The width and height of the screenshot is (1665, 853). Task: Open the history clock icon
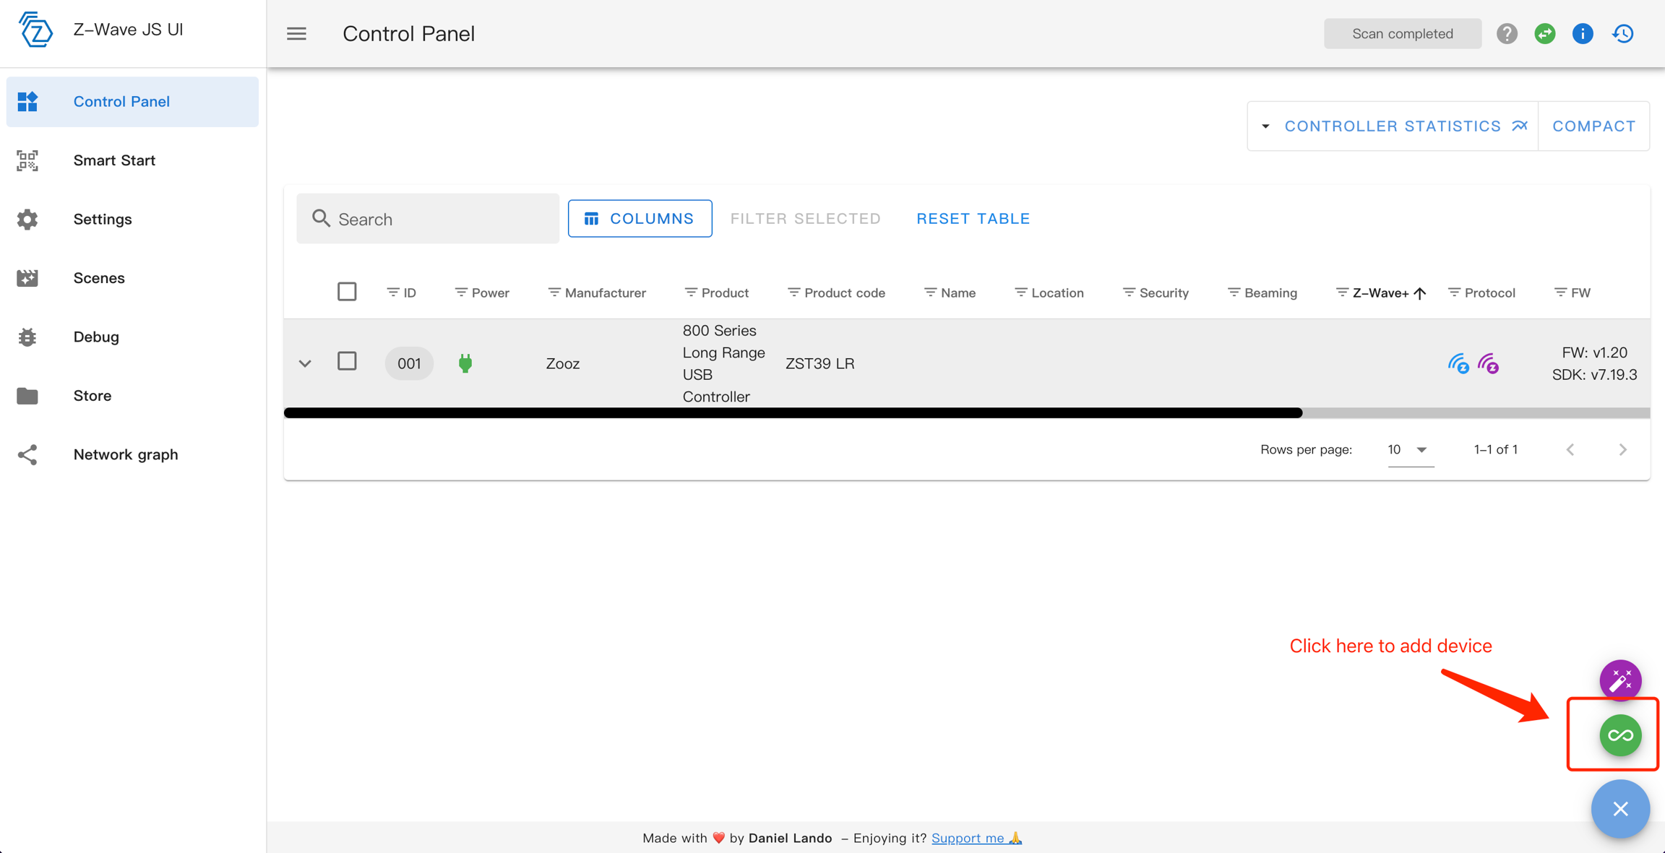pyautogui.click(x=1623, y=34)
